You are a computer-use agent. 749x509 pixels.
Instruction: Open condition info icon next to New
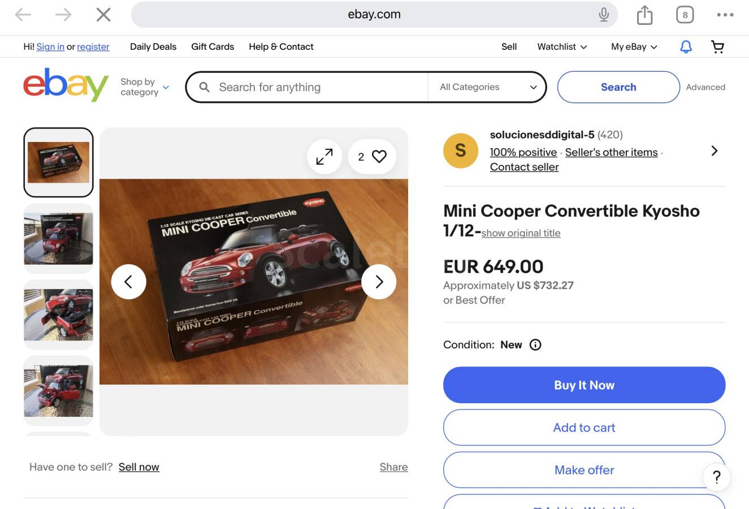coord(535,345)
